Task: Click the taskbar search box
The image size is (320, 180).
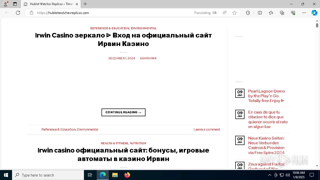Action: coord(48,175)
